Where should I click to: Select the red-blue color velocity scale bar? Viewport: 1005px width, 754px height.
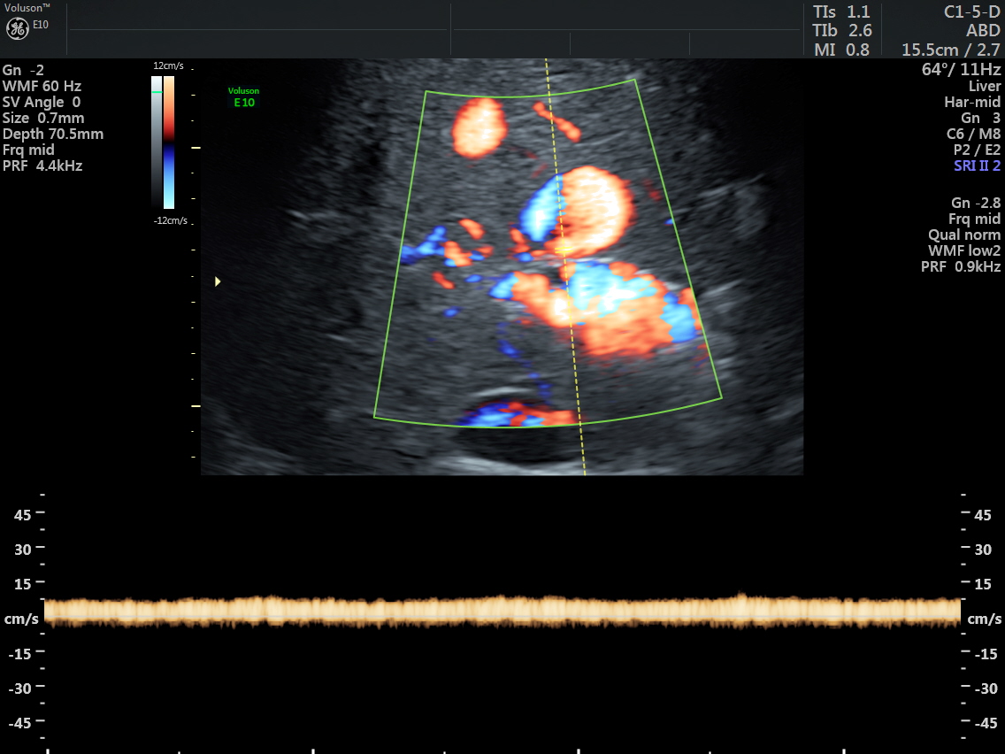[169, 142]
